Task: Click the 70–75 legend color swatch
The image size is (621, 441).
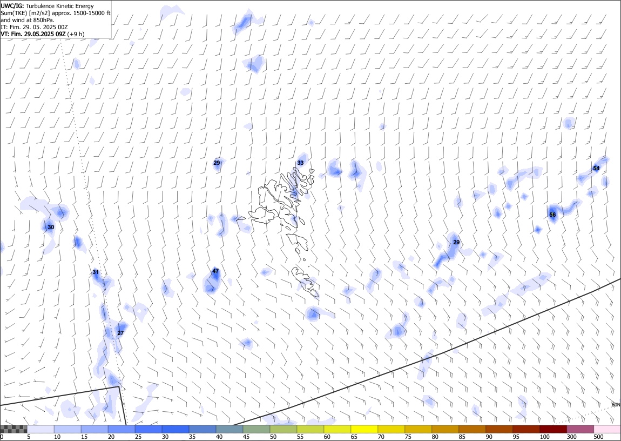Action: (x=391, y=429)
